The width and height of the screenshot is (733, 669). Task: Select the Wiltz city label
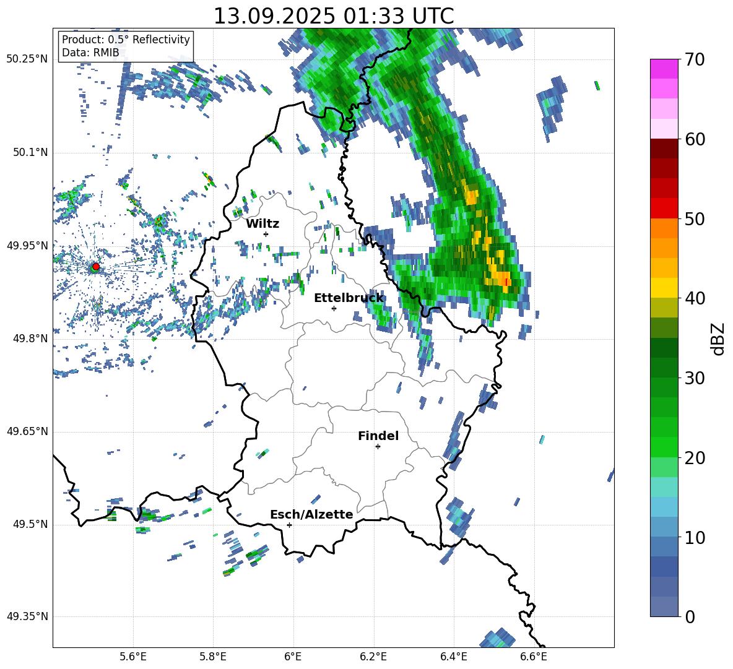click(x=262, y=224)
